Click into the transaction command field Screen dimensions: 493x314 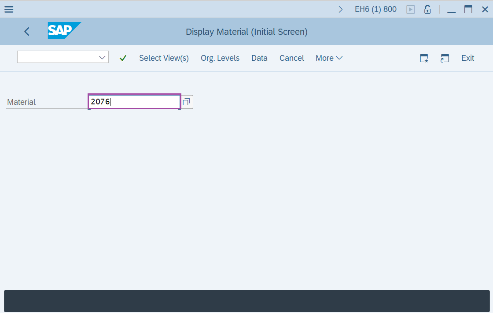pos(57,57)
